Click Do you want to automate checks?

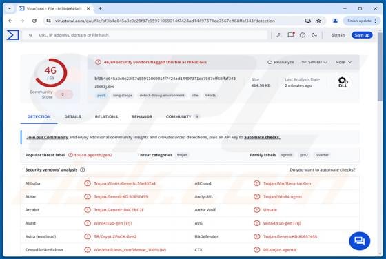point(323,169)
